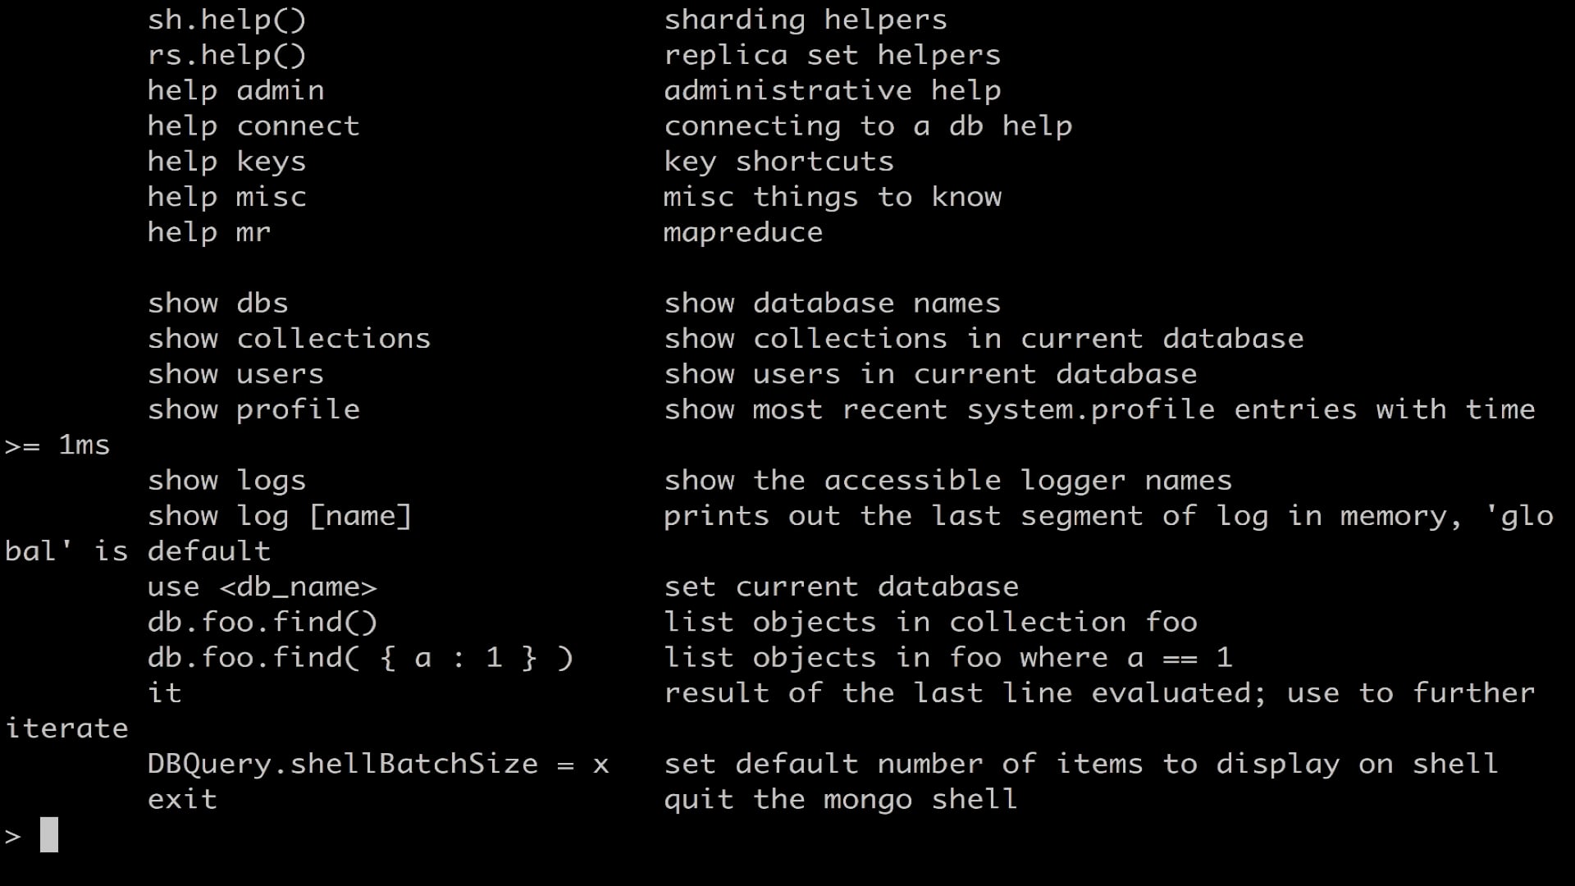
Task: Click the 'show collections' command text
Action: [x=289, y=339]
